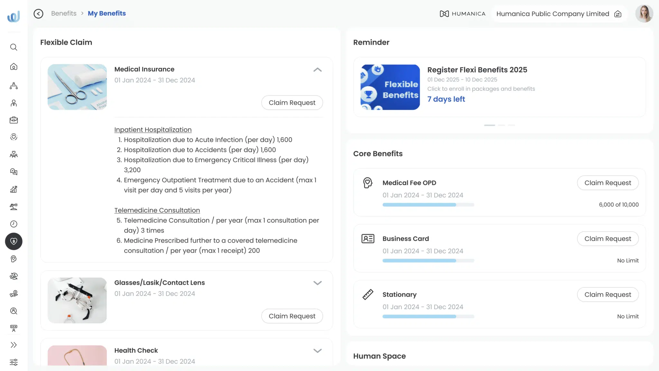This screenshot has height=371, width=659.
Task: Expand the Glasses/Lasik/Contact Lens section
Action: [318, 283]
